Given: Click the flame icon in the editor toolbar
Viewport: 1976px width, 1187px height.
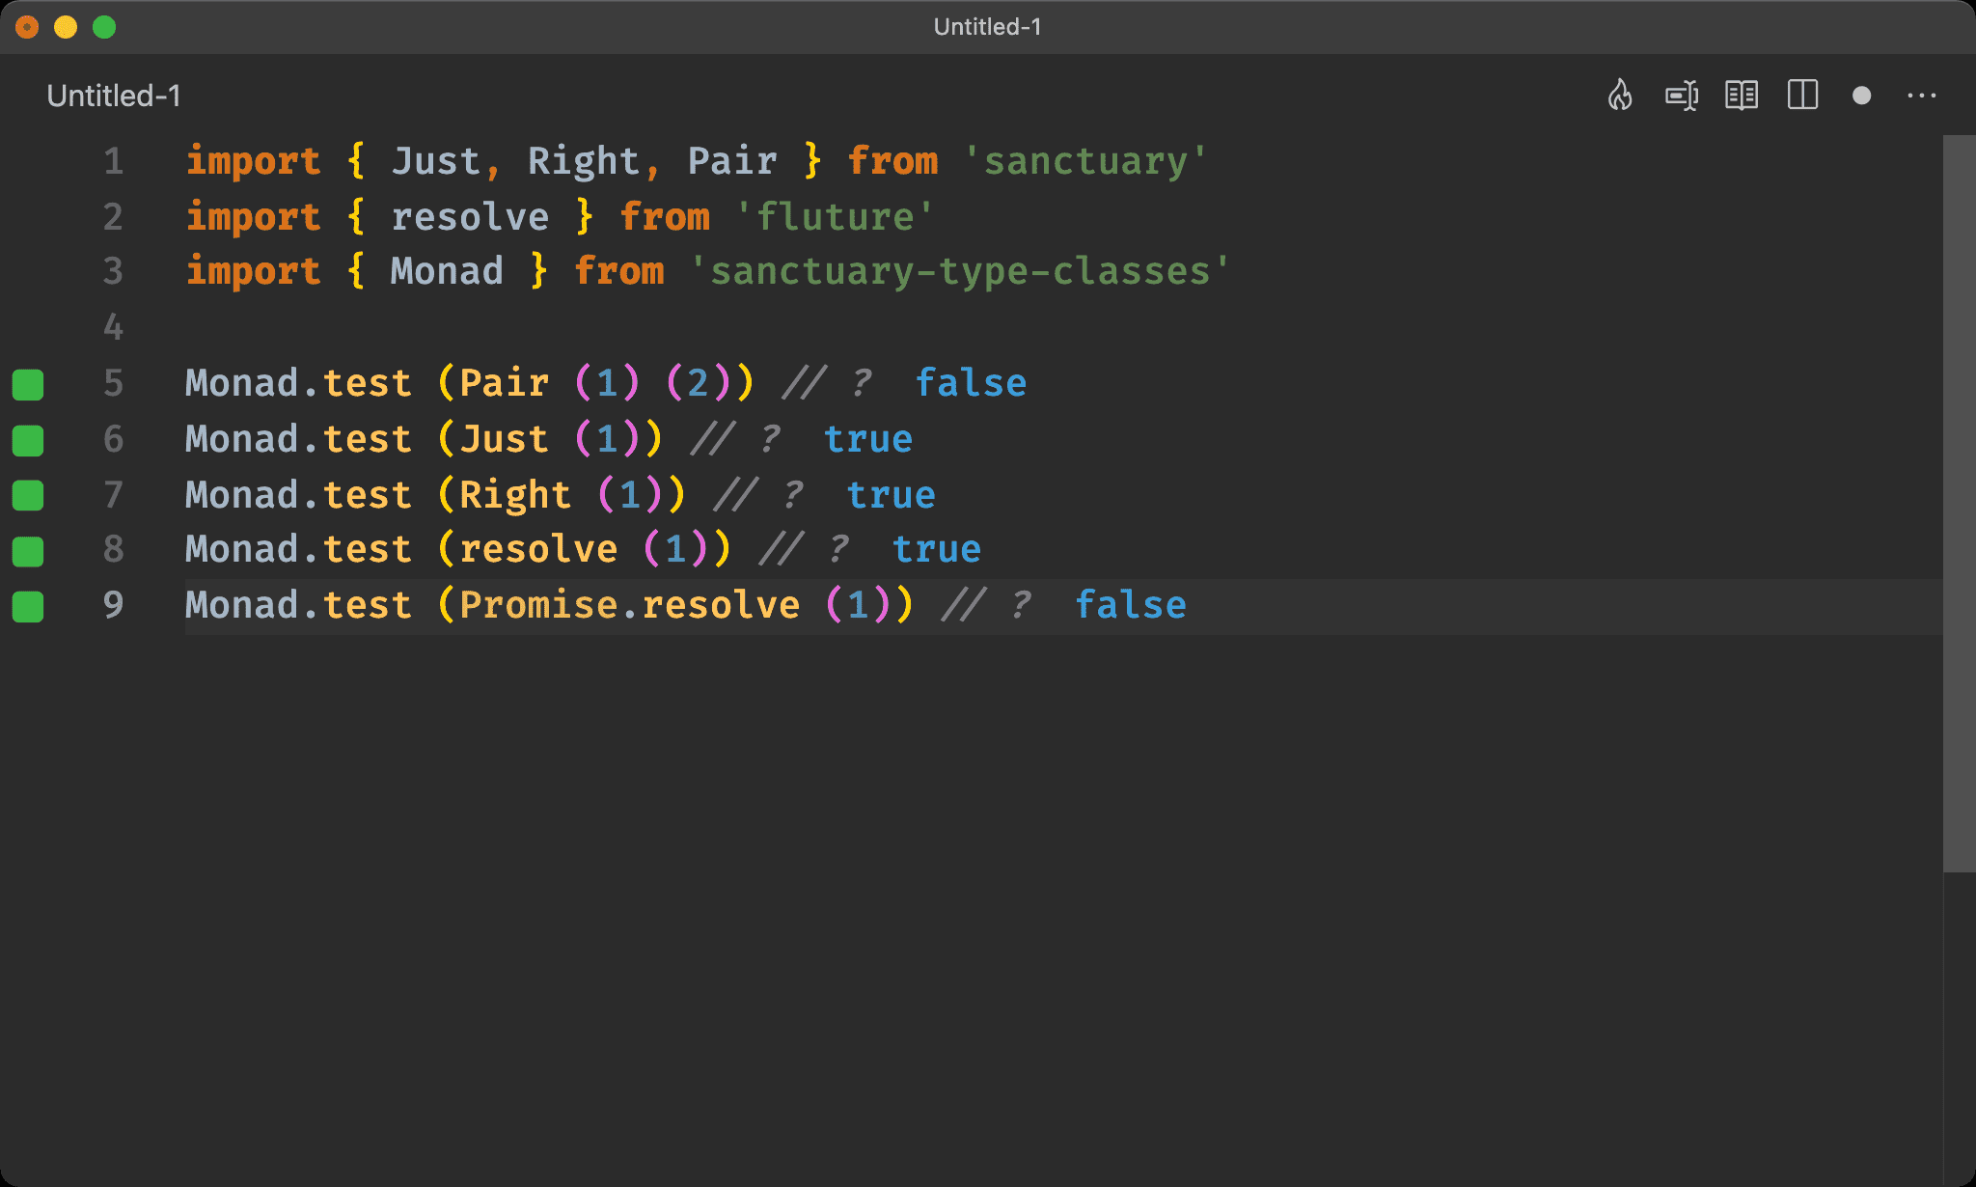Looking at the screenshot, I should click(x=1620, y=96).
